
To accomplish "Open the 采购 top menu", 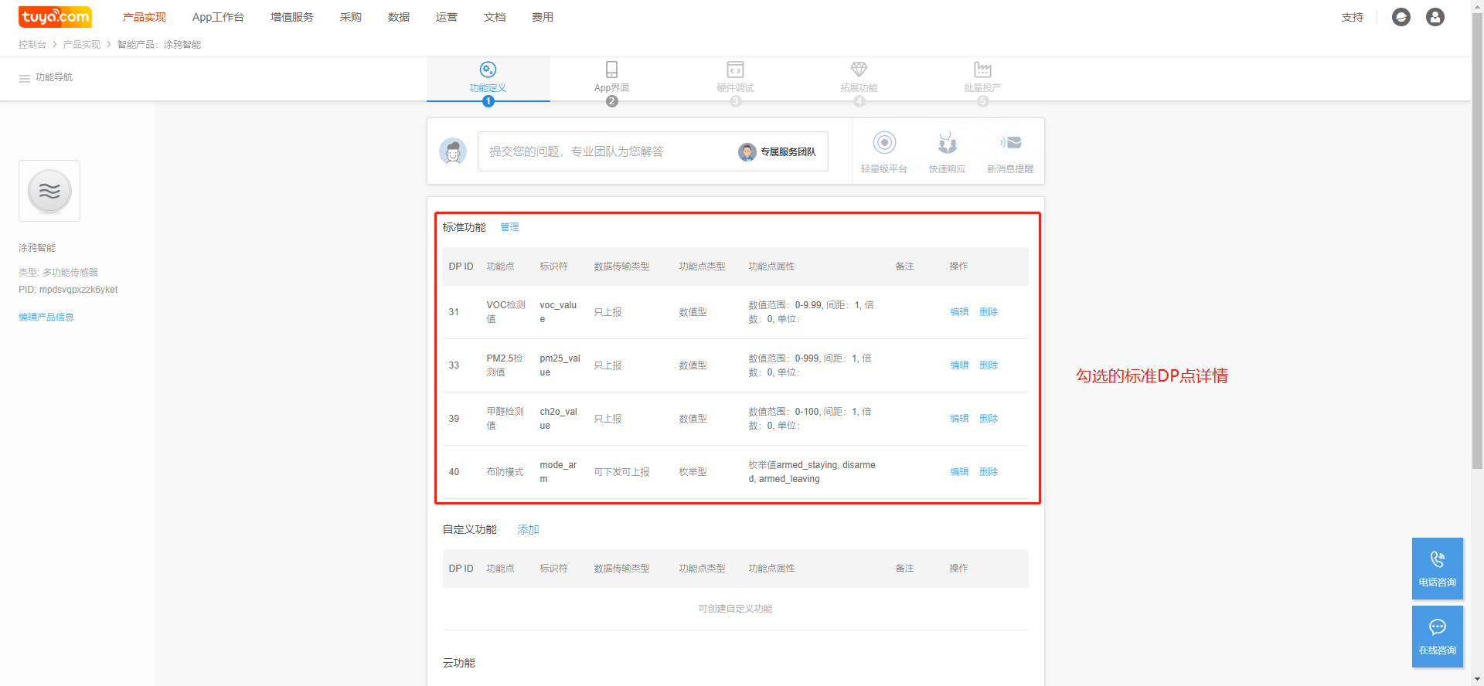I will point(351,17).
